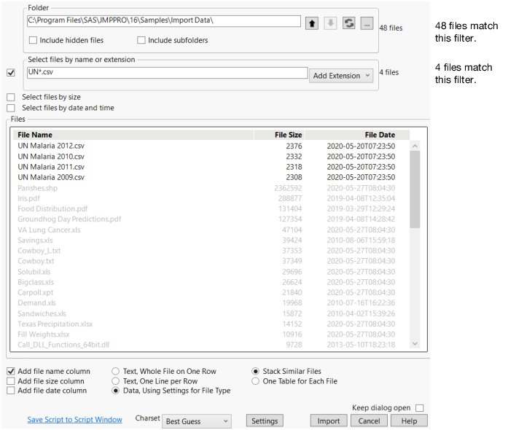Select UN Malaria 2010.csv row
The height and width of the screenshot is (430, 508).
coord(211,157)
